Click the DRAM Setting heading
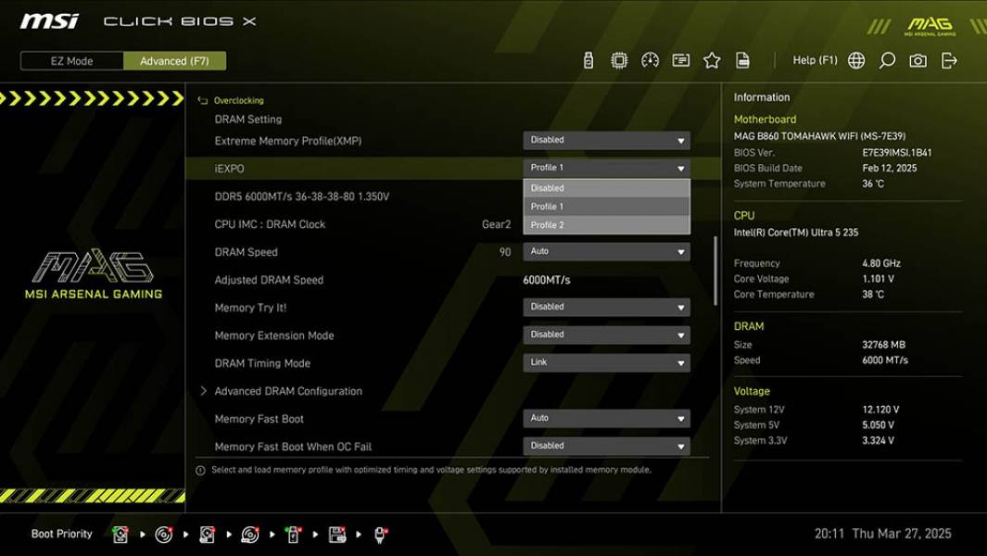This screenshot has width=987, height=556. coord(248,119)
